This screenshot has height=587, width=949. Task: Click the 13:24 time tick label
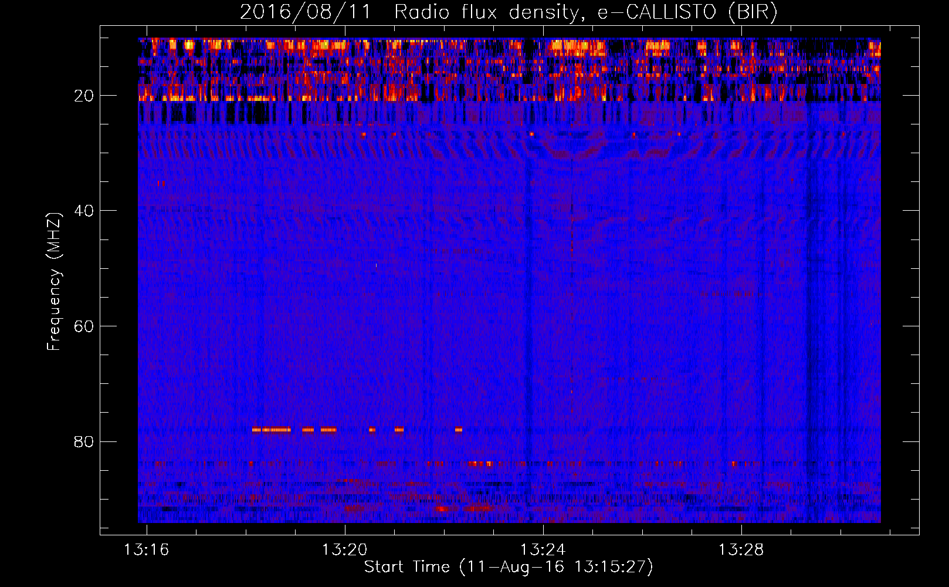[x=543, y=549]
